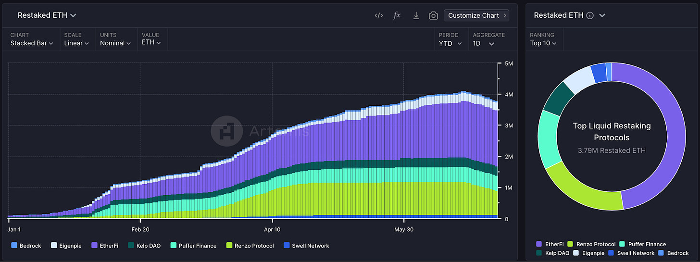Screen dimensions: 700x262
Task: Click the Customize Chart button
Action: 477,15
